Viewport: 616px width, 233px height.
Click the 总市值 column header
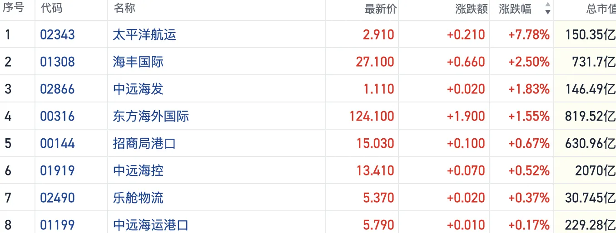pos(601,9)
